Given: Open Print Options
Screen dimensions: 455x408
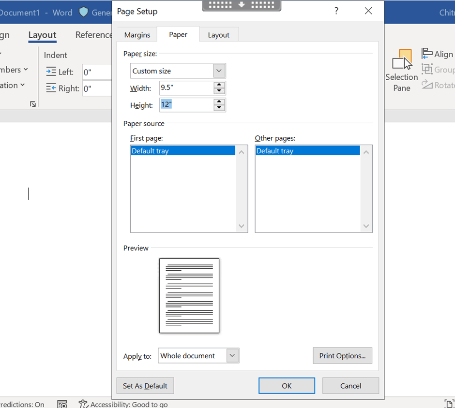Looking at the screenshot, I should click(x=342, y=356).
